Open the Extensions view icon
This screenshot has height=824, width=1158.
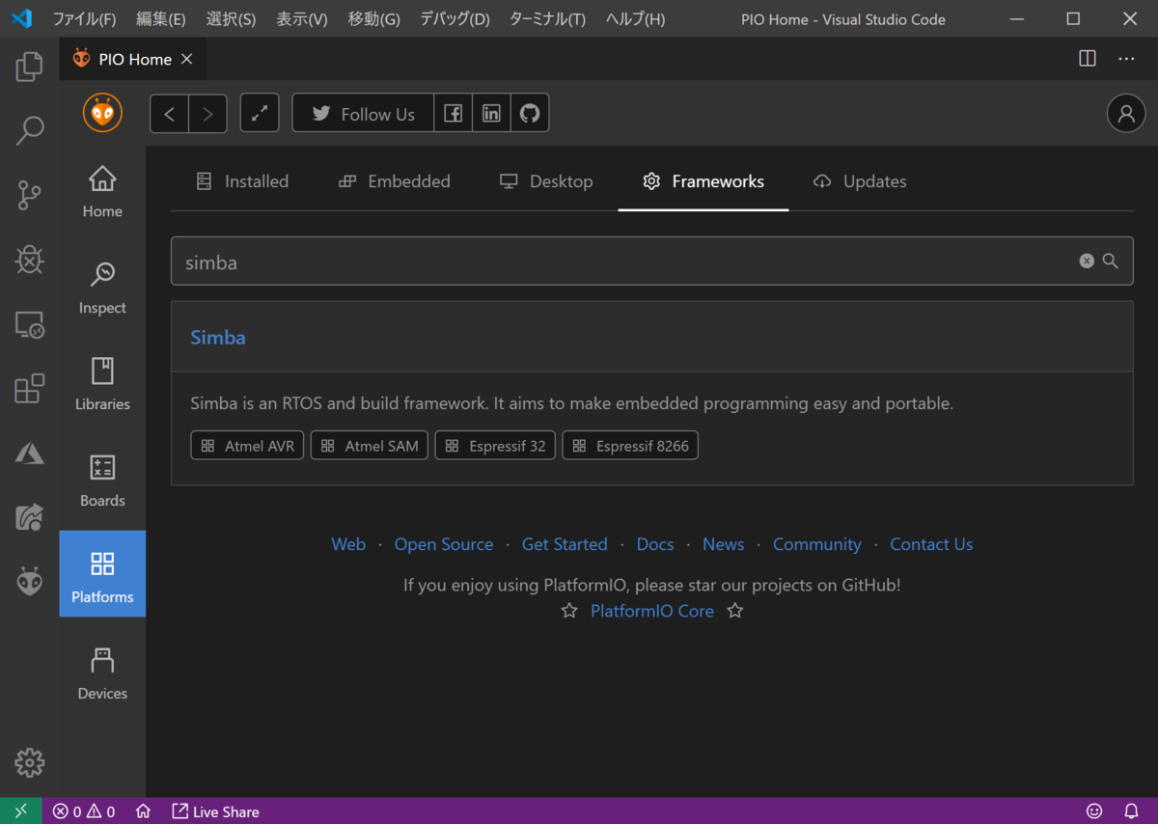coord(29,389)
